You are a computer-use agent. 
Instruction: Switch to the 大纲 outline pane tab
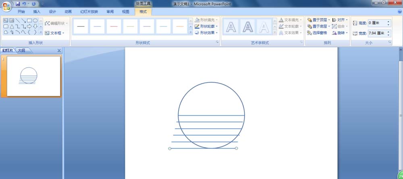point(22,51)
